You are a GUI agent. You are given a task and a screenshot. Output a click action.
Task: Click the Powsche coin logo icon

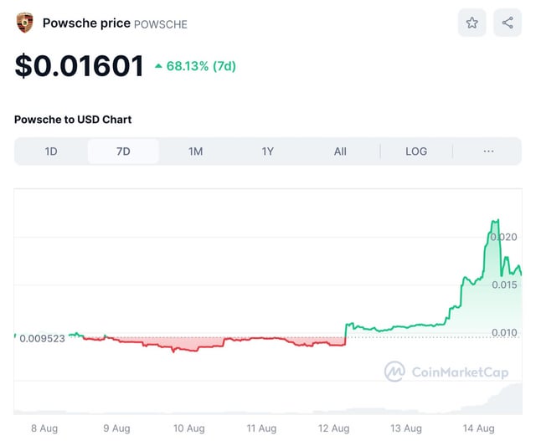25,23
